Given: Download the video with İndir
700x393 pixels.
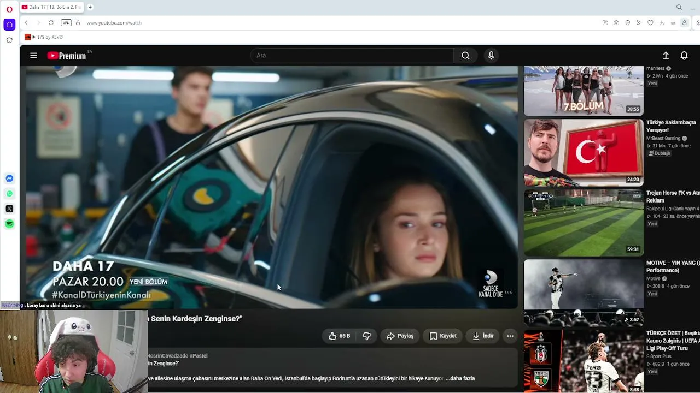Looking at the screenshot, I should 483,336.
